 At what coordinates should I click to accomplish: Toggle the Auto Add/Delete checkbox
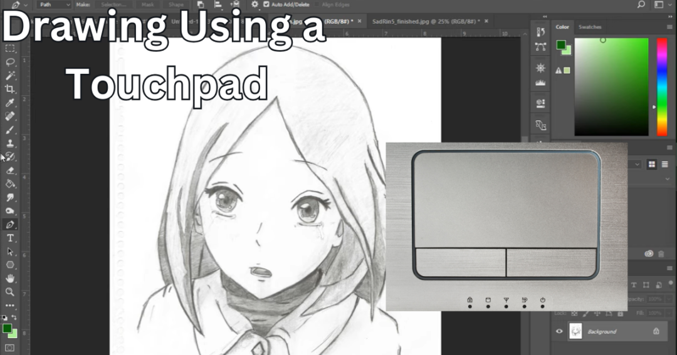[x=266, y=4]
